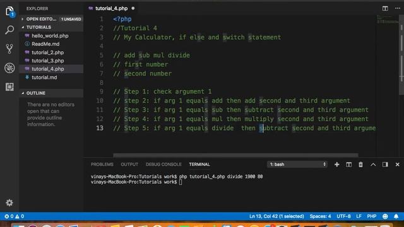Switch to the Problems tab
404x227 pixels.
[102, 165]
